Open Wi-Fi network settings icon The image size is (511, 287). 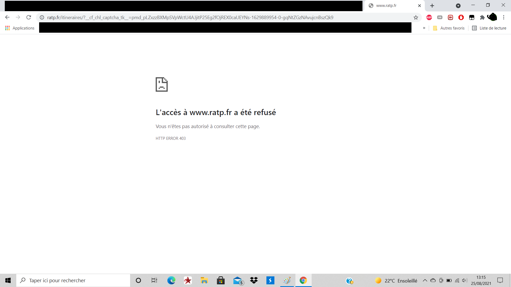pyautogui.click(x=457, y=280)
